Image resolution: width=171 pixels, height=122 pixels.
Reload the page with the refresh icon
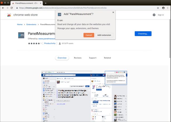(x=11, y=8)
